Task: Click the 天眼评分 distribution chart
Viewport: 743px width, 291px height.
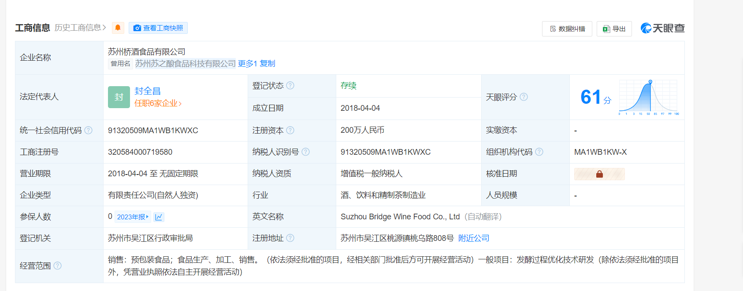Action: [649, 97]
